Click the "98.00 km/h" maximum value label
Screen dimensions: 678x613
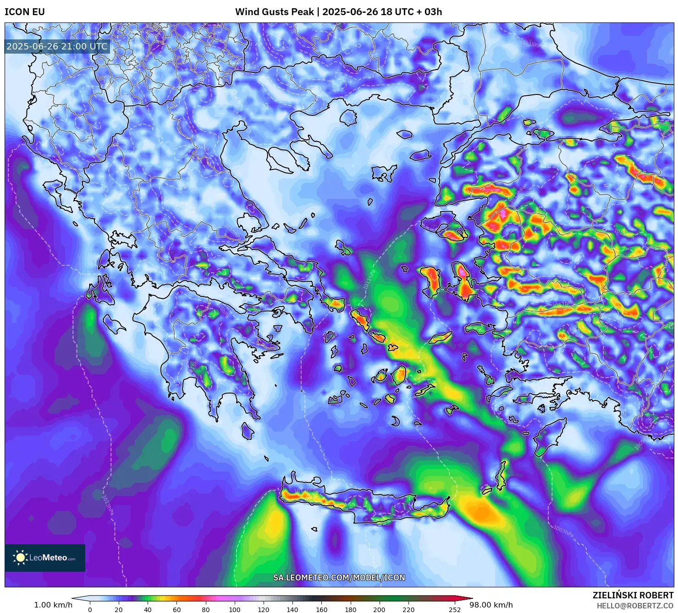pyautogui.click(x=491, y=605)
